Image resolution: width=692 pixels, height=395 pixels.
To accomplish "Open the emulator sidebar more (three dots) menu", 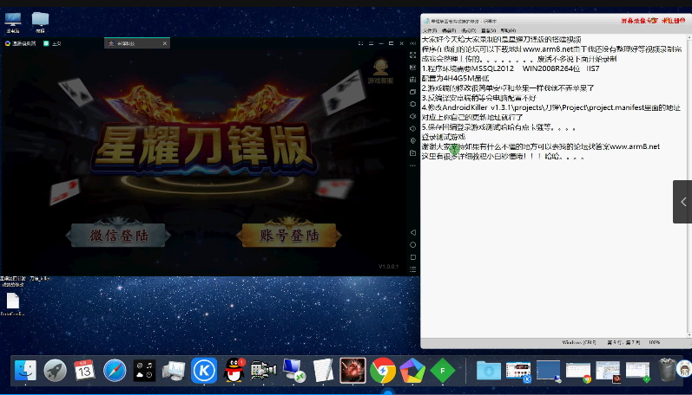I will [412, 165].
